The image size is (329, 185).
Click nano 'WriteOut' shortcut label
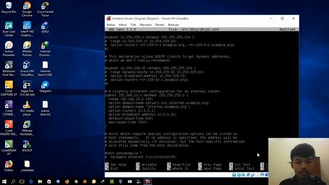pyautogui.click(x=149, y=164)
